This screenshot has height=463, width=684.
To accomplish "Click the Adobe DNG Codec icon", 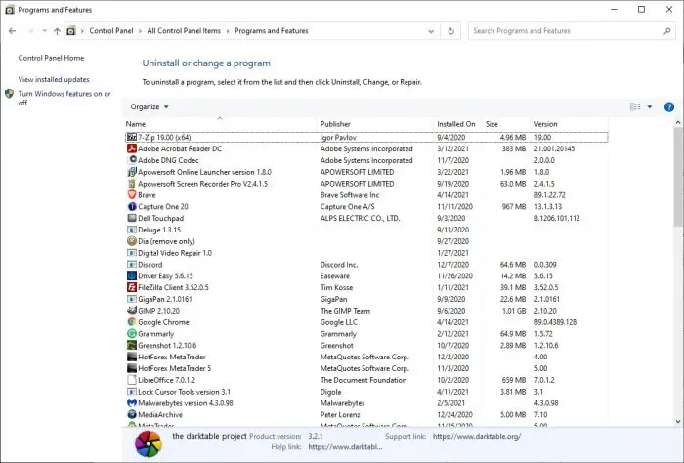I will [132, 160].
